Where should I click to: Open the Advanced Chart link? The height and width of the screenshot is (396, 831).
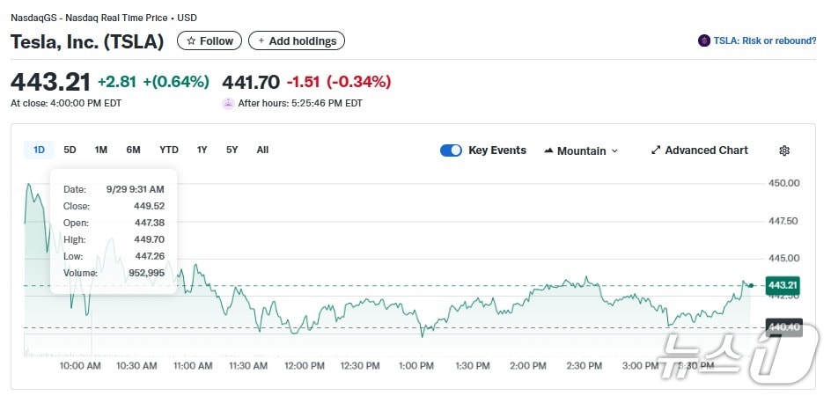[x=706, y=150]
